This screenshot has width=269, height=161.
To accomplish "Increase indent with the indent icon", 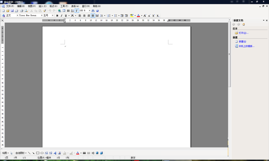I will [126, 15].
